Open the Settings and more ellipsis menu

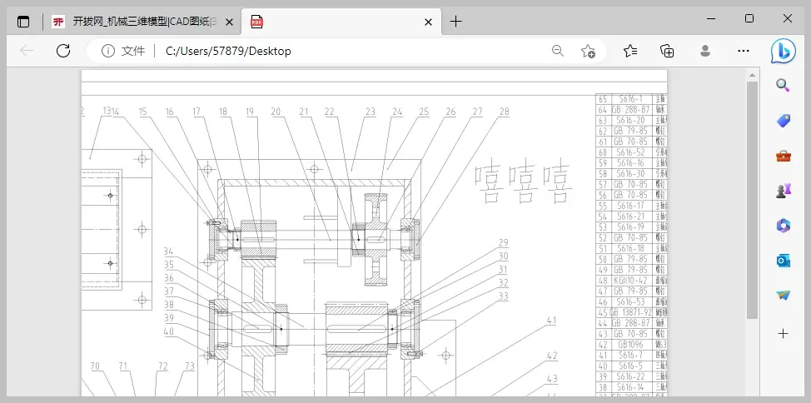(x=744, y=51)
